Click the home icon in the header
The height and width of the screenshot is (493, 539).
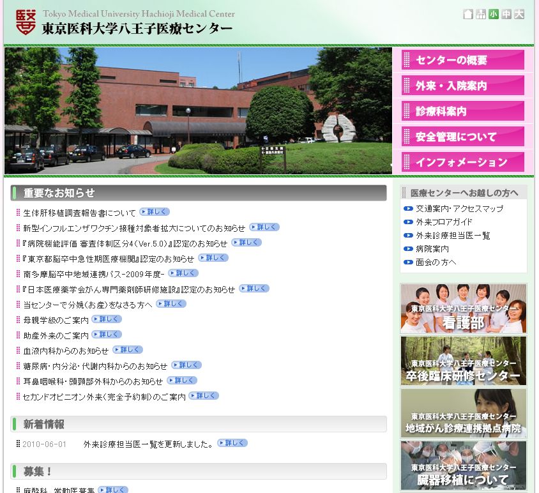467,14
